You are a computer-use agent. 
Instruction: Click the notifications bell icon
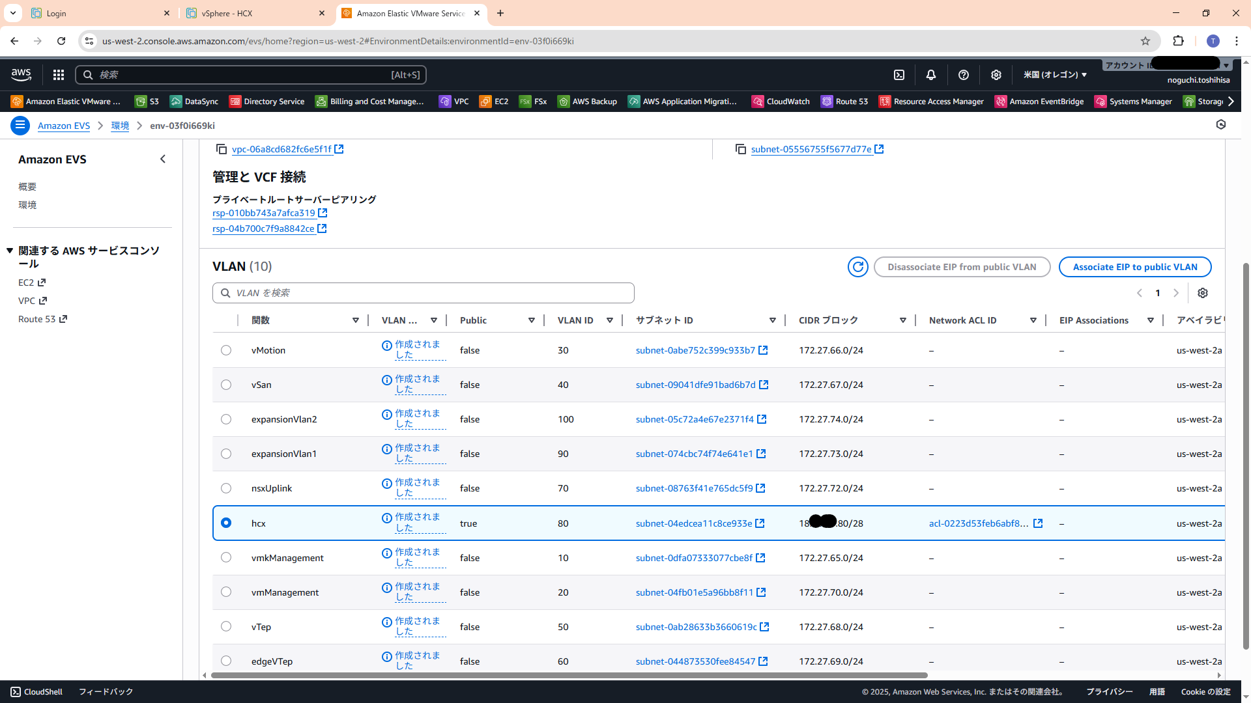tap(931, 75)
